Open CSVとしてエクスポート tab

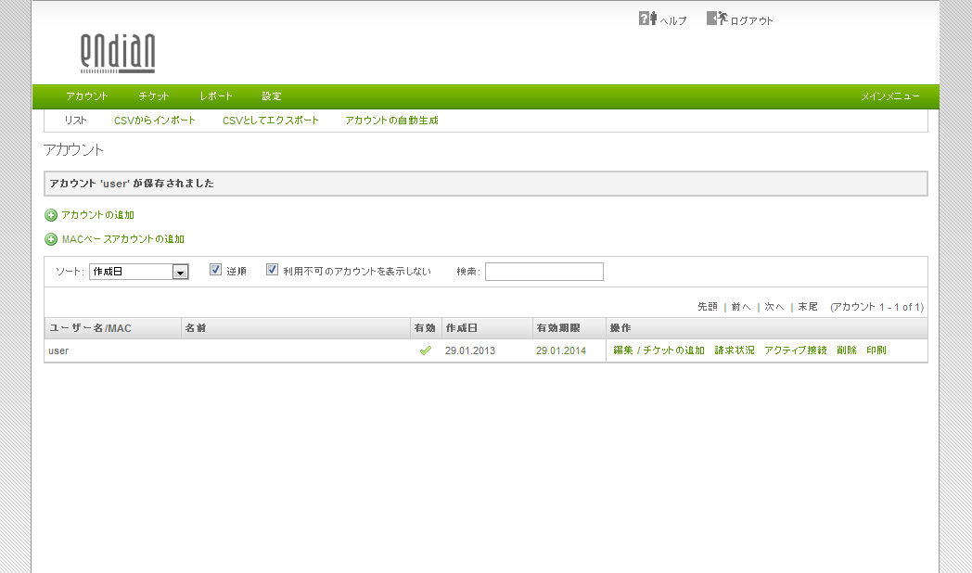(x=270, y=121)
